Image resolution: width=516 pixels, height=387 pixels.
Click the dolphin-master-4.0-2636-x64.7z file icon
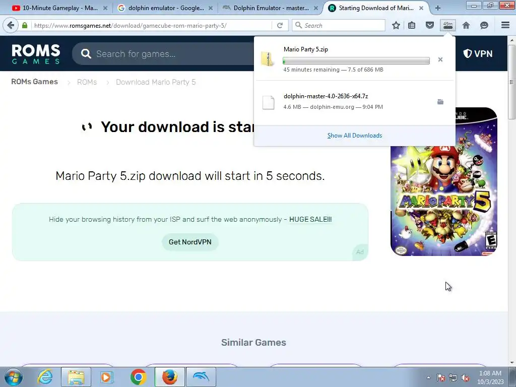(x=268, y=102)
